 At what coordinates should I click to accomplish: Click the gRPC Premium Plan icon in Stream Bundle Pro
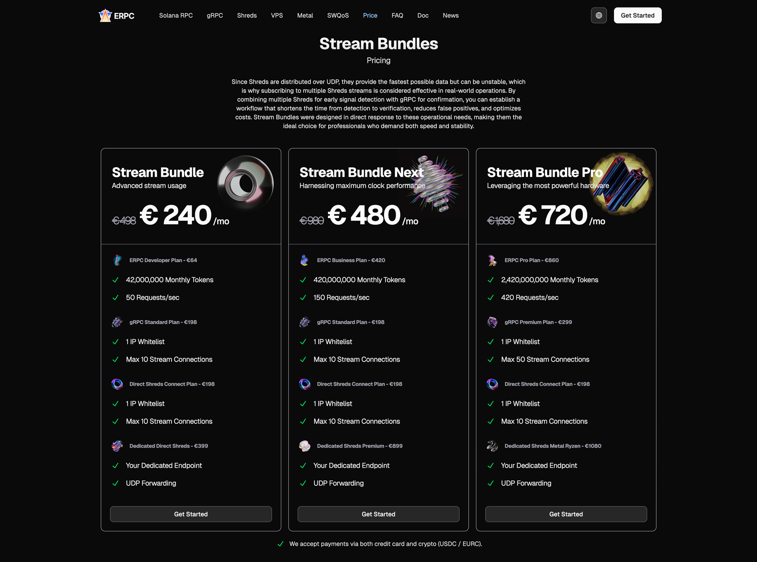pyautogui.click(x=492, y=322)
